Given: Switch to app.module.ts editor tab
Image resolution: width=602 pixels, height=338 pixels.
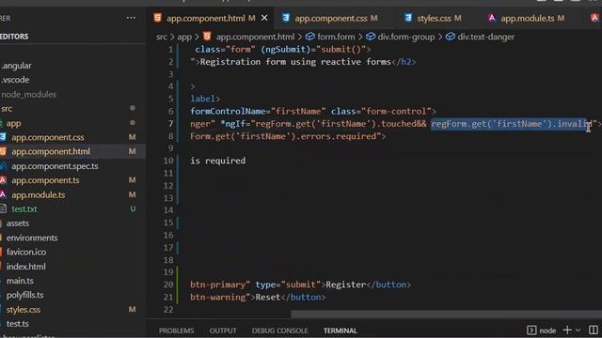Looking at the screenshot, I should pos(528,18).
